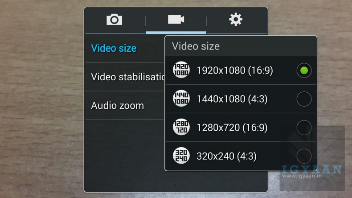Choose the 320x240 (4:3) option text

(226, 156)
